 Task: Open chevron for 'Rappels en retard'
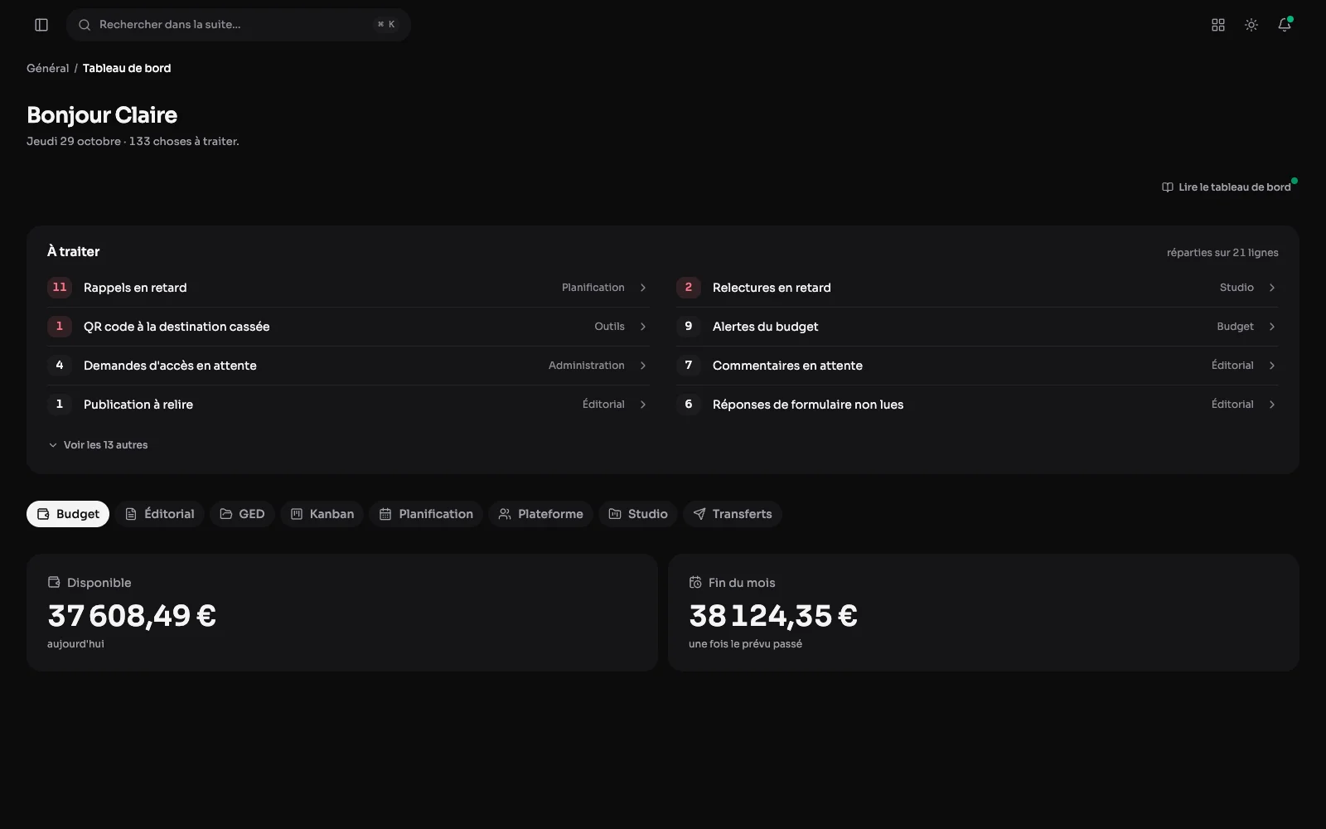pyautogui.click(x=643, y=288)
